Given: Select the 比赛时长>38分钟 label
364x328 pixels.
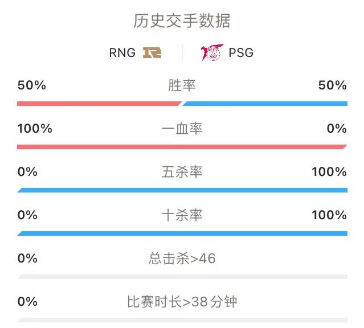Looking at the screenshot, I should pyautogui.click(x=182, y=302).
